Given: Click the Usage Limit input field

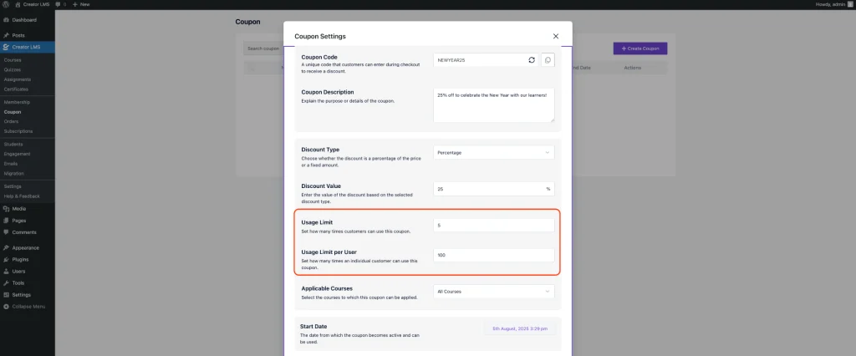Looking at the screenshot, I should tap(493, 225).
